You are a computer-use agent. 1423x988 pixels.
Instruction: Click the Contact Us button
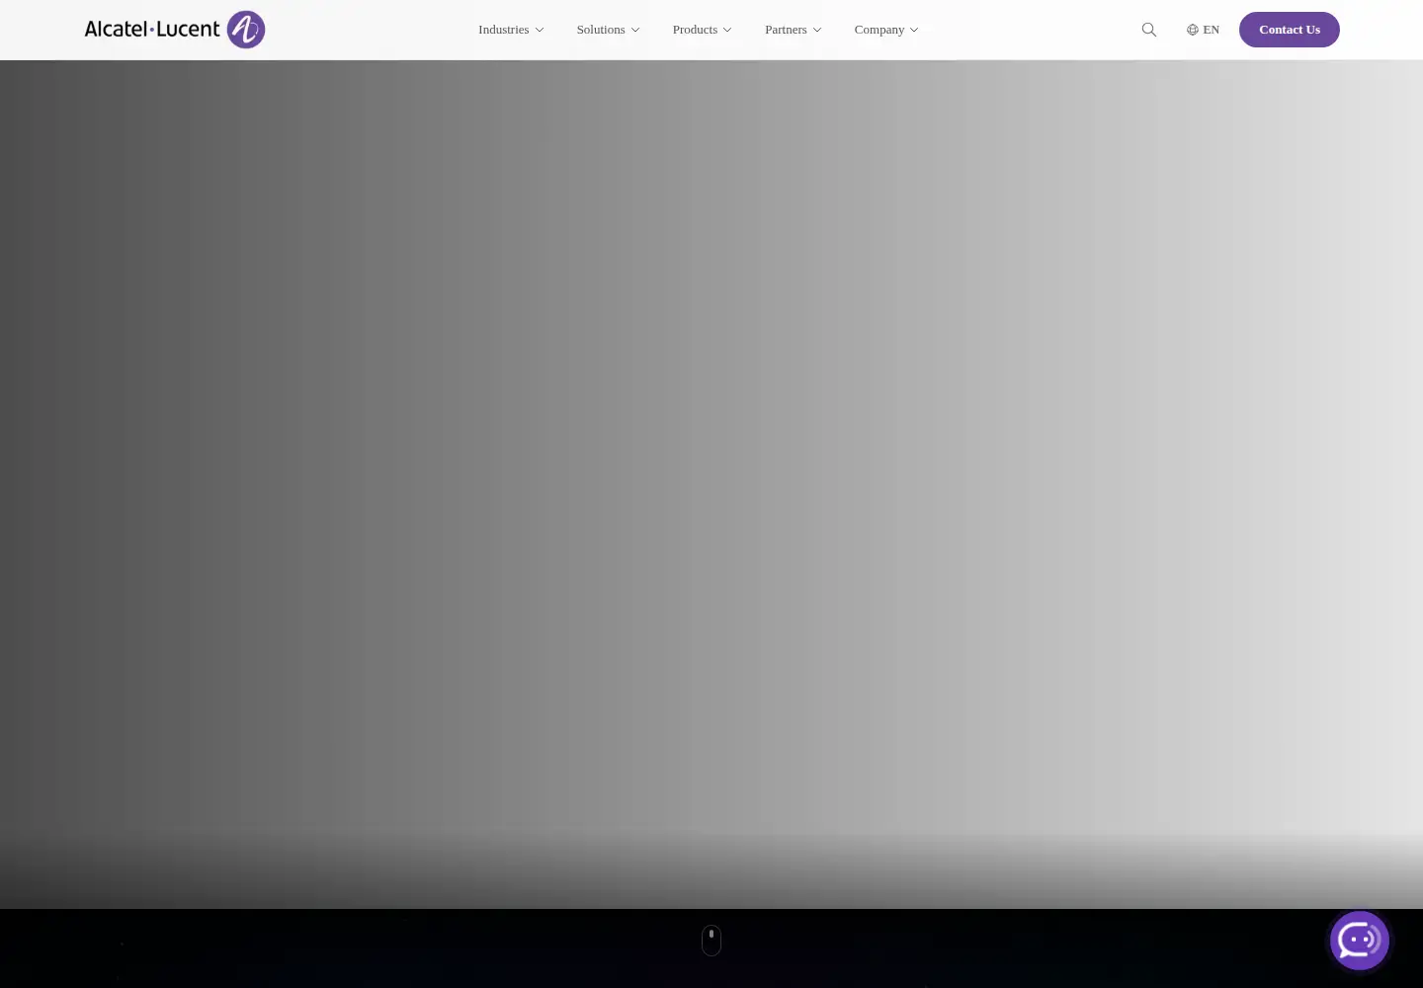pyautogui.click(x=1290, y=30)
